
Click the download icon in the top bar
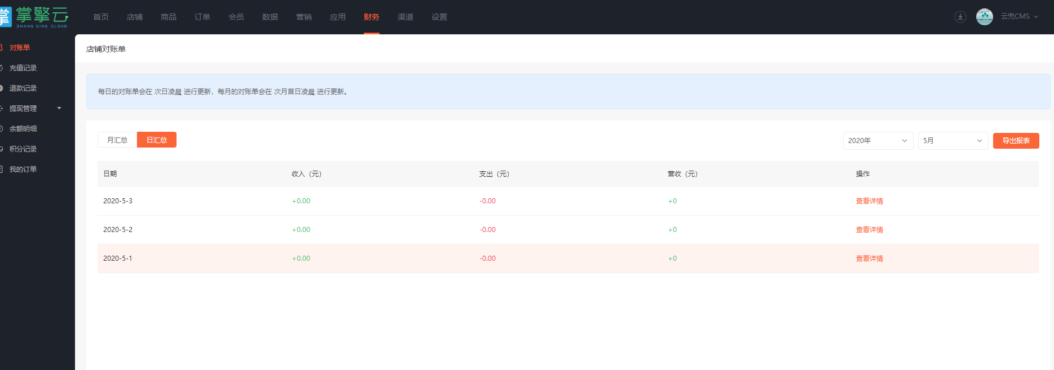tap(960, 17)
